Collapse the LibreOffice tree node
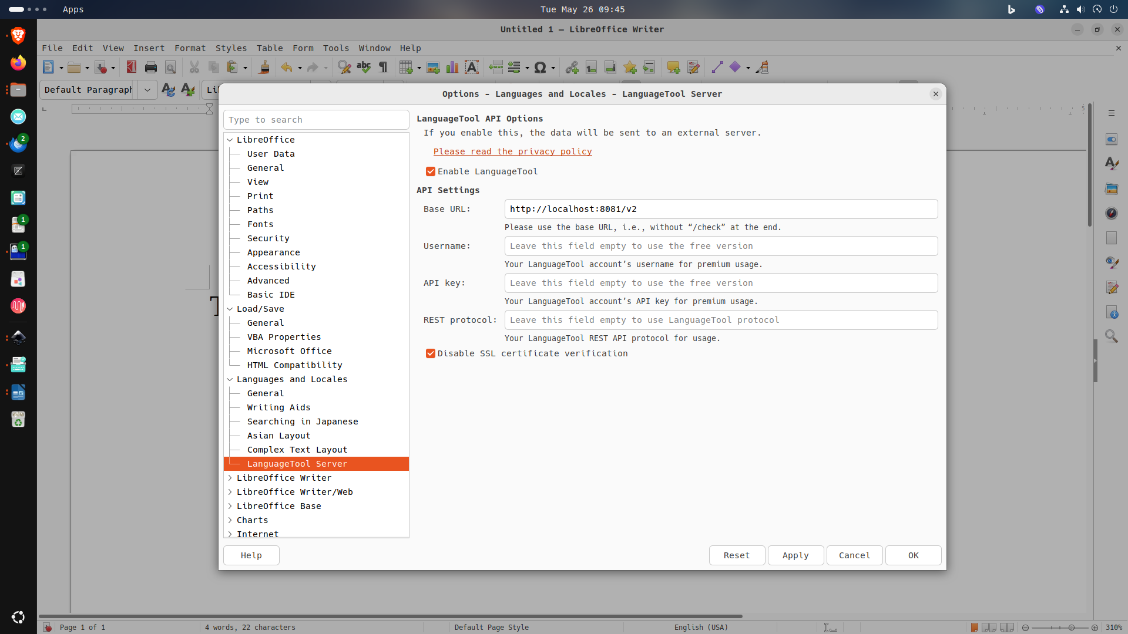Image resolution: width=1128 pixels, height=634 pixels. (x=230, y=140)
